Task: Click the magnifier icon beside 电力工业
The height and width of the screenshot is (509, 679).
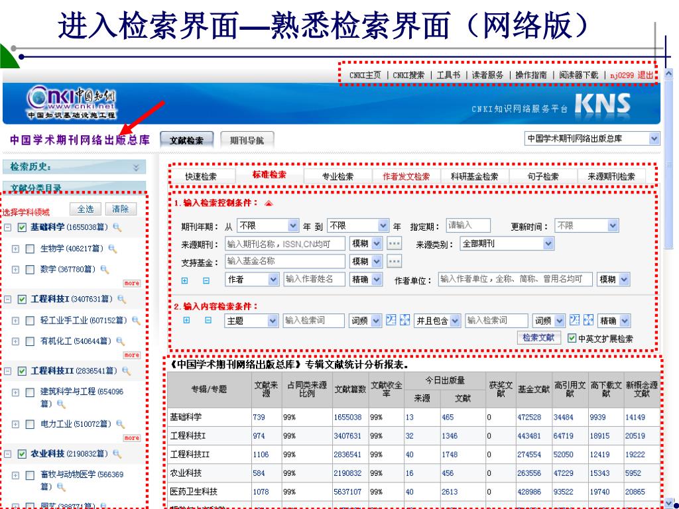Action: click(x=121, y=424)
